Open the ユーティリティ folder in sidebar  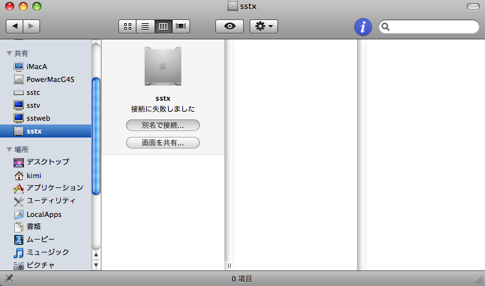pos(54,201)
